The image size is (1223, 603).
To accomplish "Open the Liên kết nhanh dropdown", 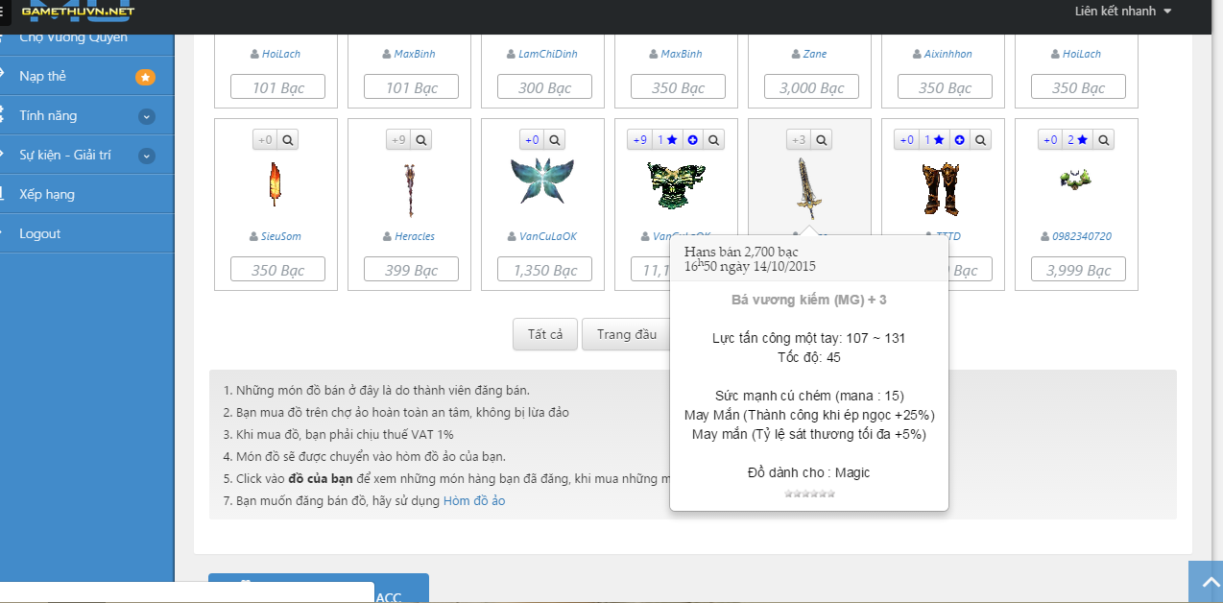I will tap(1123, 12).
